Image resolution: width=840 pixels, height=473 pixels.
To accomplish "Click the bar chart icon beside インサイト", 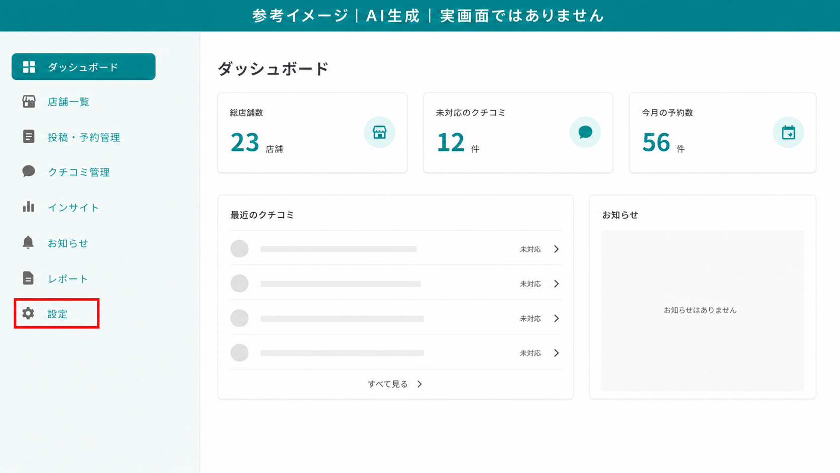I will pyautogui.click(x=29, y=207).
